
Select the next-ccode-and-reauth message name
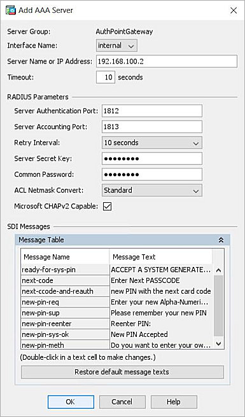click(65, 292)
